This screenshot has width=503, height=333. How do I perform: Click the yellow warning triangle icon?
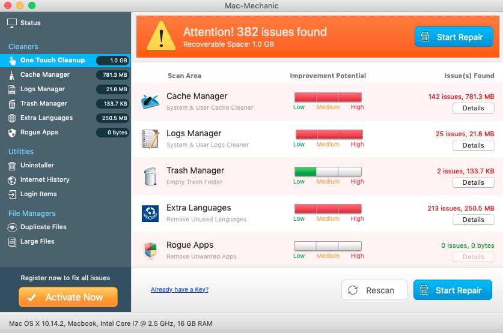[x=160, y=36]
